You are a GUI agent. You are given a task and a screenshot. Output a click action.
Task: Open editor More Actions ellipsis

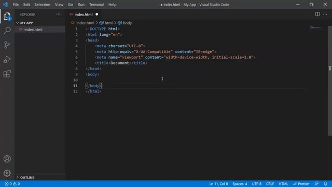pos(325,14)
